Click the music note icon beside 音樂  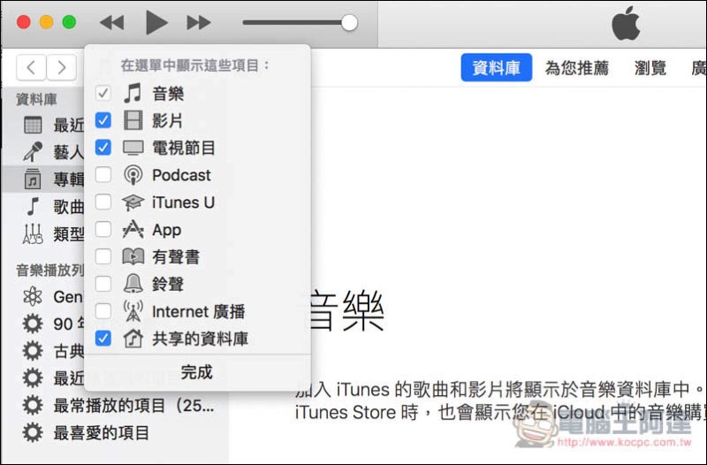[133, 93]
